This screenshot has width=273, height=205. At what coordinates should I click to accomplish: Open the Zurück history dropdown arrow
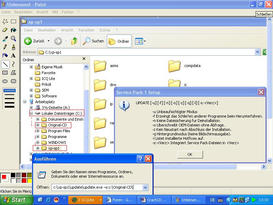pos(48,41)
